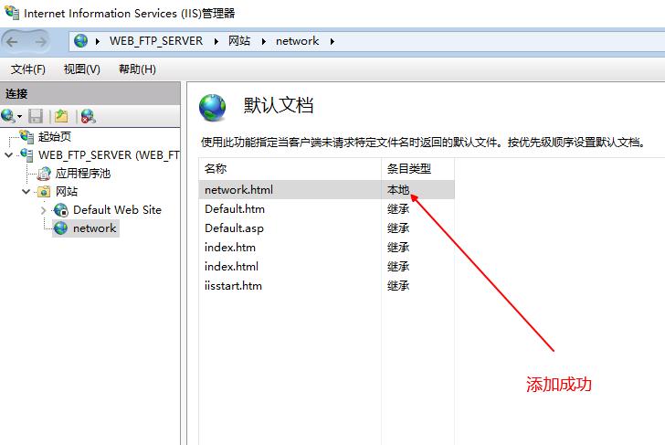
Task: Select Default Web Site in tree
Action: pyautogui.click(x=117, y=209)
